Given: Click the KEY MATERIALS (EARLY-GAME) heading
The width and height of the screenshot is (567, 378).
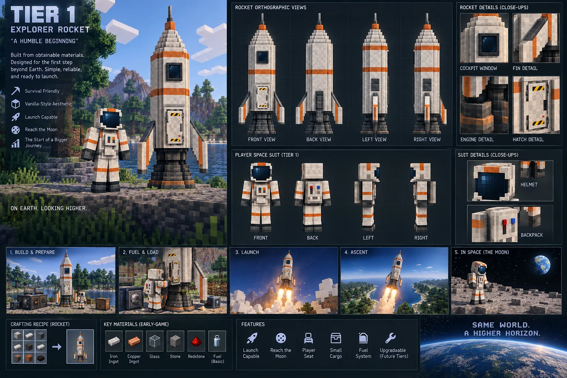Looking at the screenshot, I should pos(136,324).
